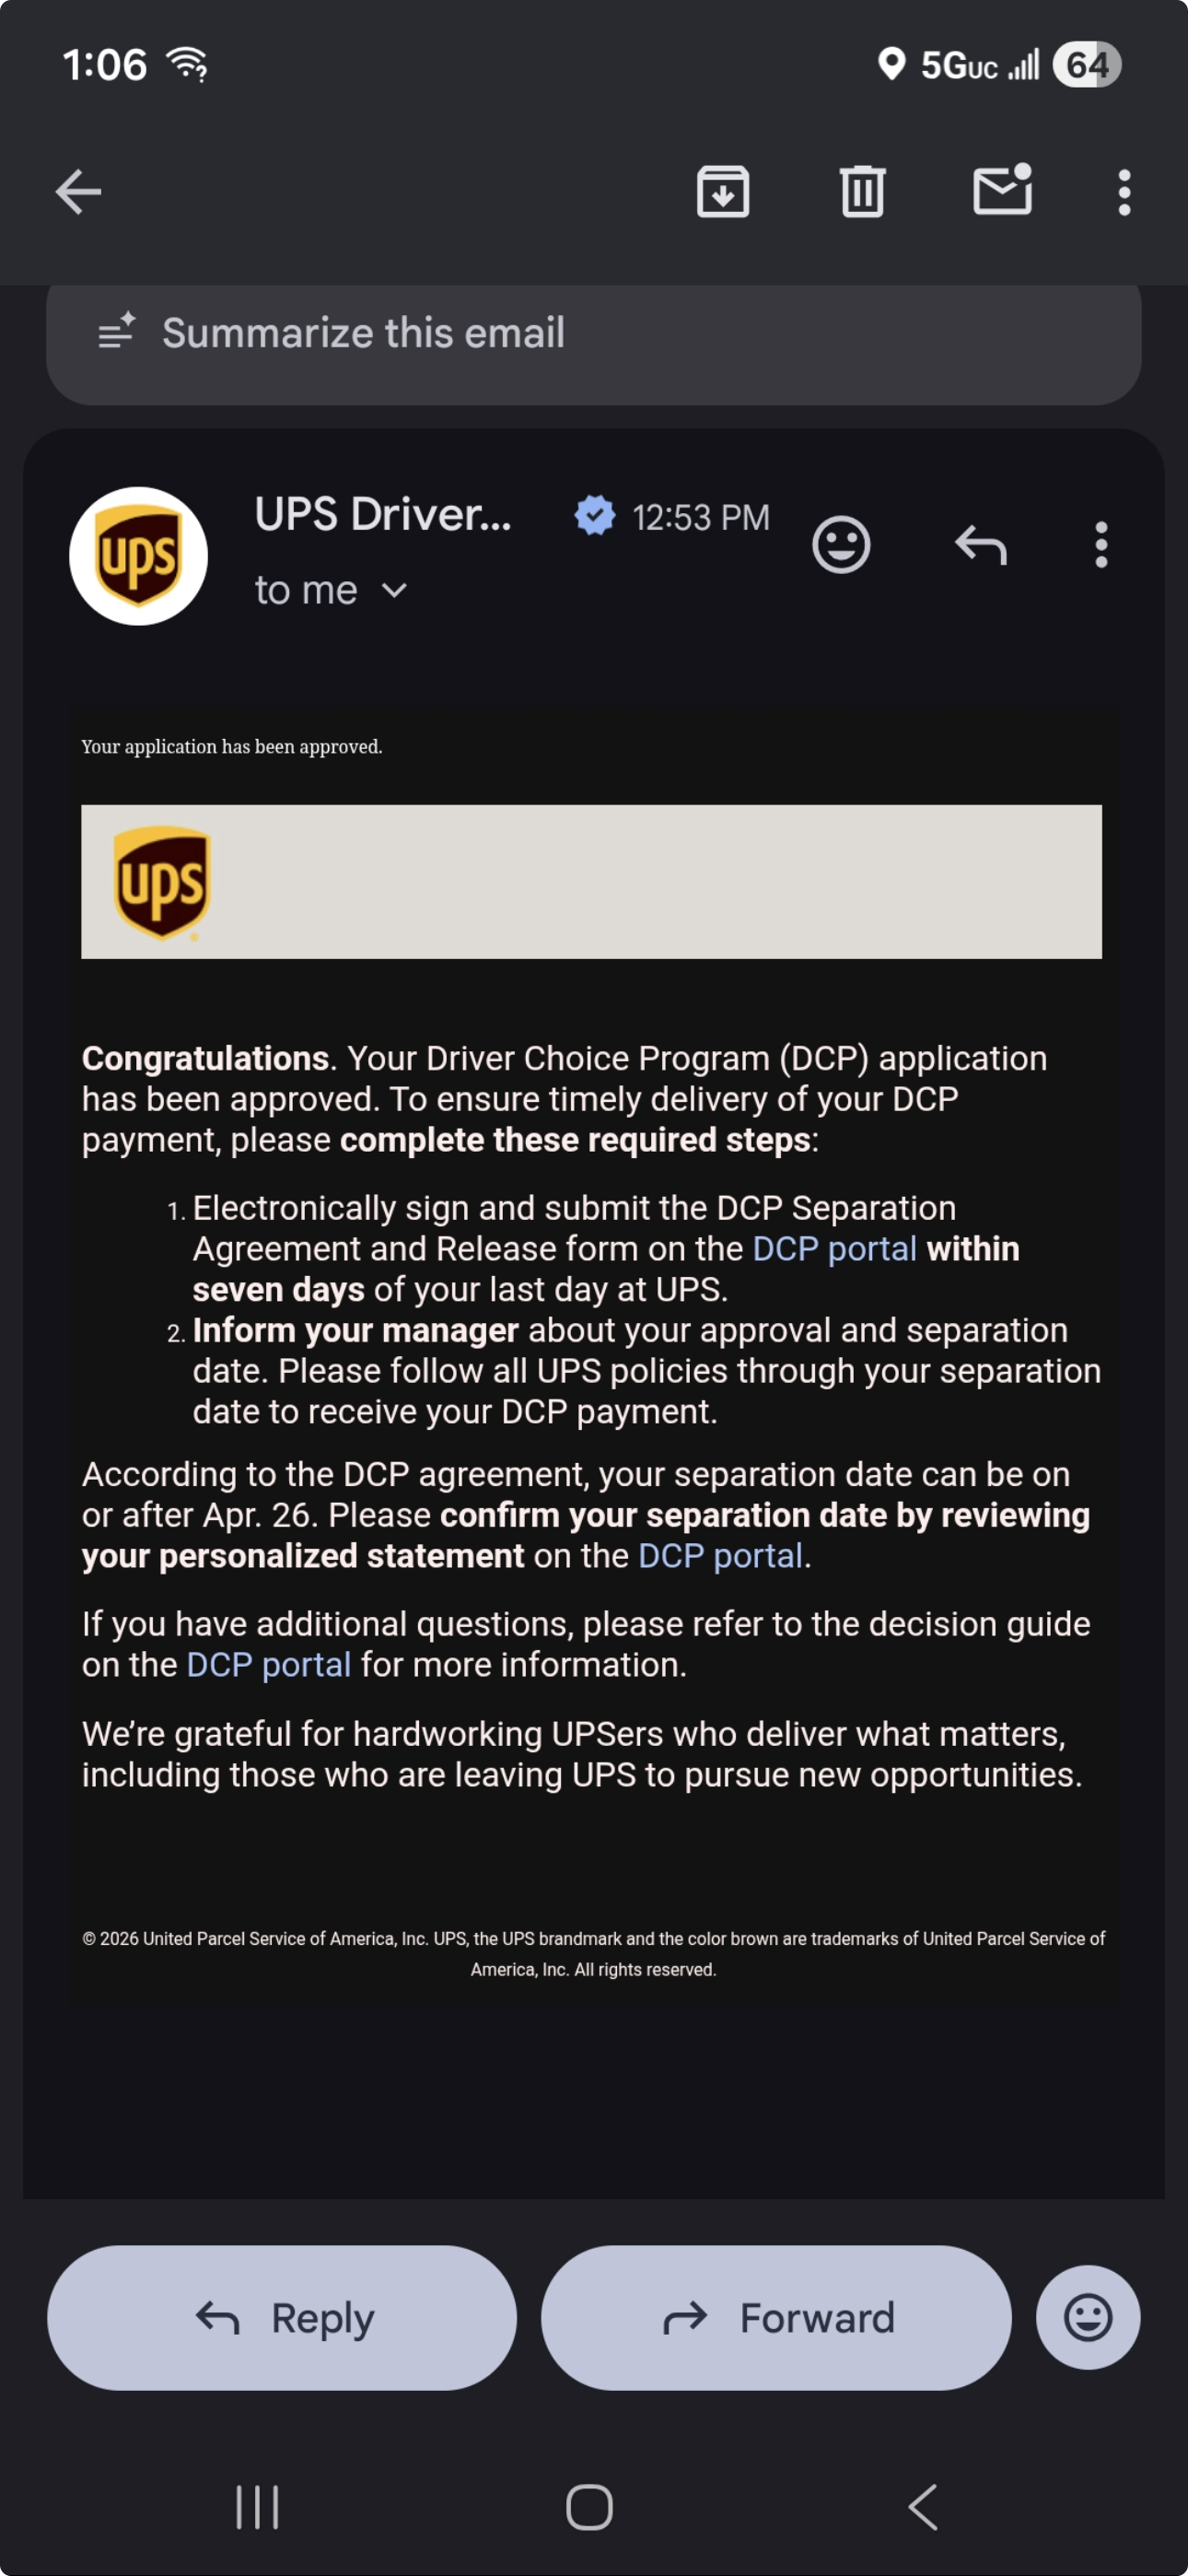Image resolution: width=1188 pixels, height=2576 pixels.
Task: Tap UPS sender avatar
Action: pyautogui.click(x=138, y=556)
